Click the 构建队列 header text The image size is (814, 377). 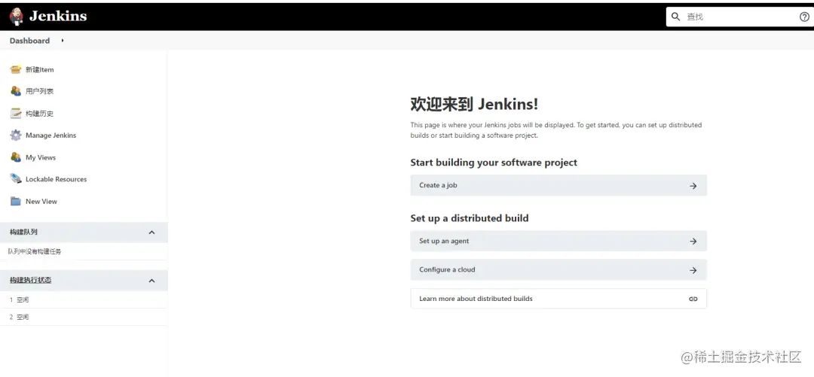(23, 232)
